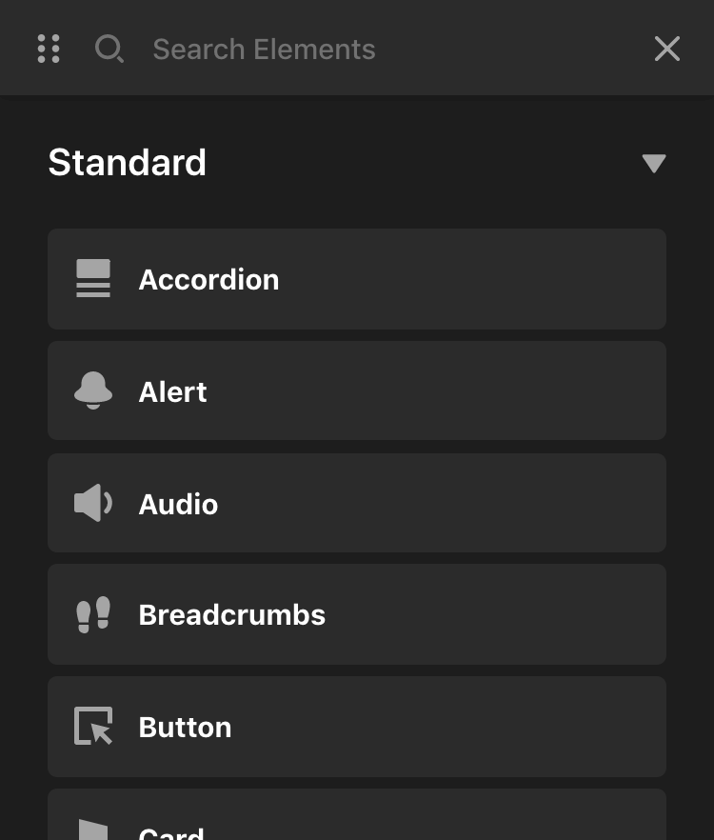Select the Accordion element label
The height and width of the screenshot is (840, 714).
pyautogui.click(x=209, y=279)
